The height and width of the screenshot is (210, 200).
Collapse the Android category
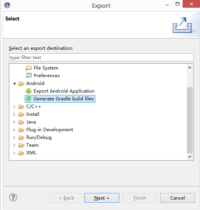point(14,84)
